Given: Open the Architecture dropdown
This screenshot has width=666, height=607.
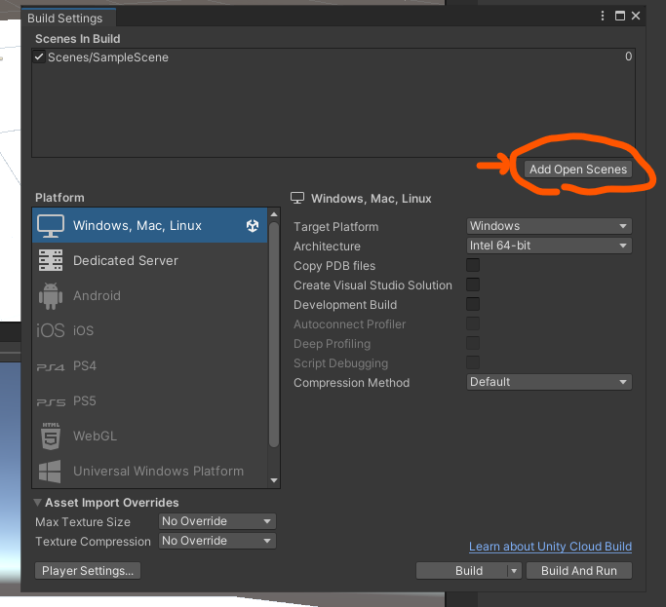Looking at the screenshot, I should (x=549, y=246).
